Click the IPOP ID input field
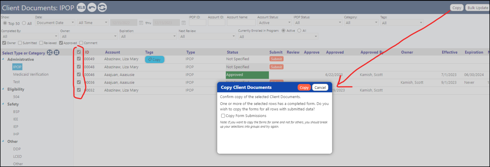 [197, 23]
